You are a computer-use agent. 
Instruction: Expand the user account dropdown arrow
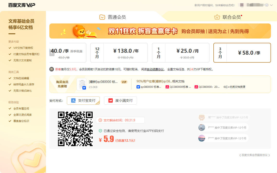(271, 5)
